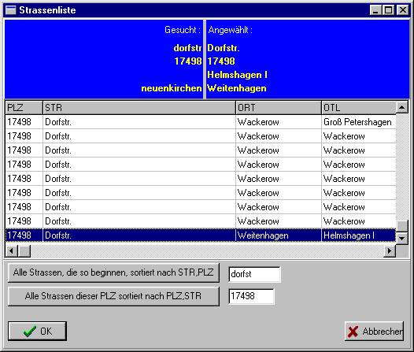Maximize the Strassenliste window
Image resolution: width=414 pixels, height=352 pixels.
coord(389,10)
